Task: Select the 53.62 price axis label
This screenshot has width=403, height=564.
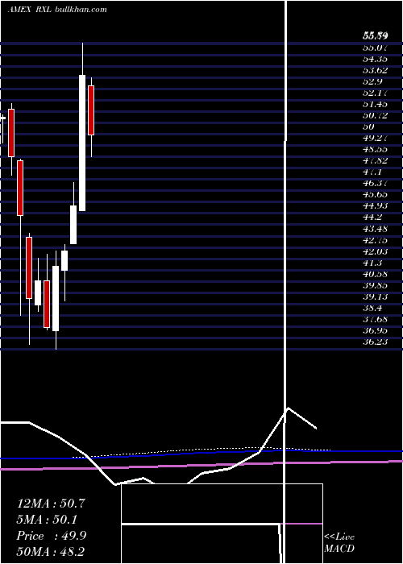Action: coord(376,70)
